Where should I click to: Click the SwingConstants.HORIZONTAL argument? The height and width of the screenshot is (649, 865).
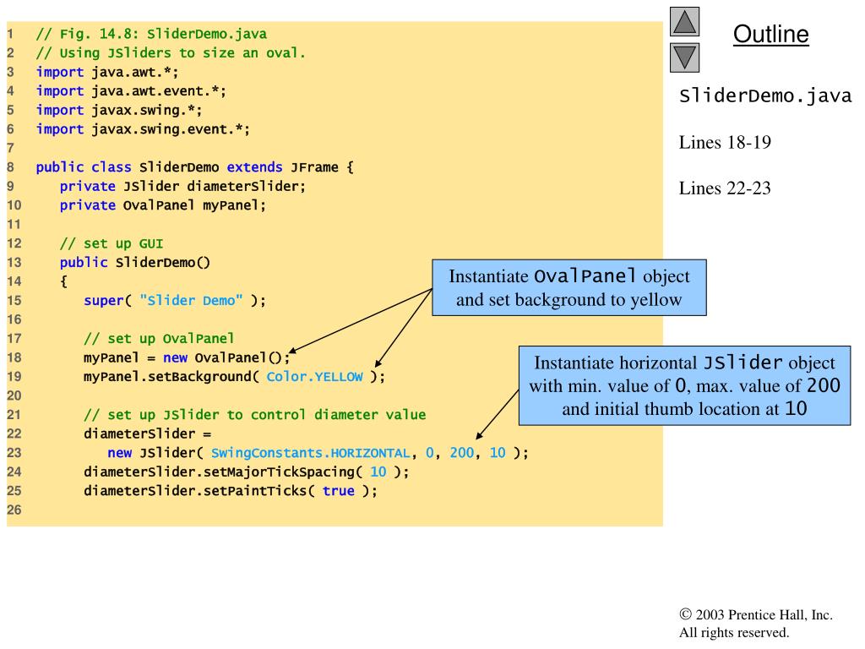click(x=311, y=453)
